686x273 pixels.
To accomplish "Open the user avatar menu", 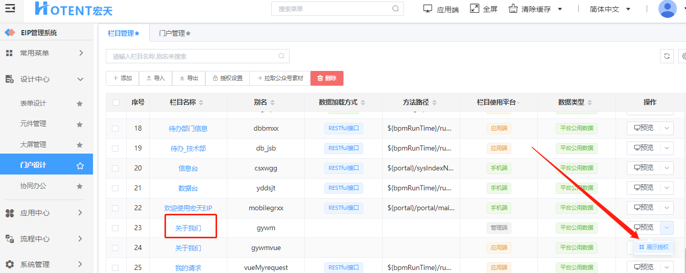I will click(668, 9).
